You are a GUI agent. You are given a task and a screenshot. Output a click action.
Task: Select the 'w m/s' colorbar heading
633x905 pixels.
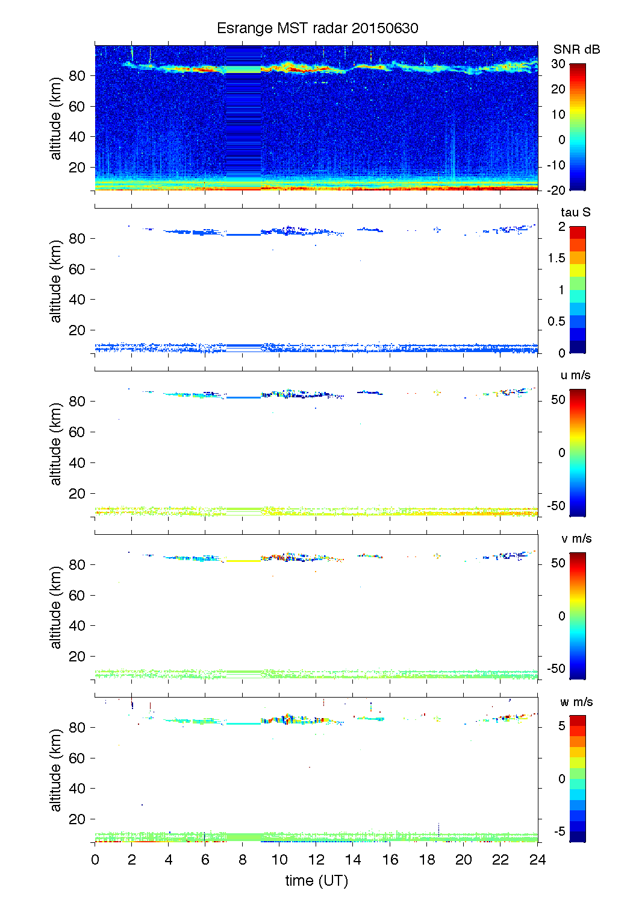[x=576, y=702]
